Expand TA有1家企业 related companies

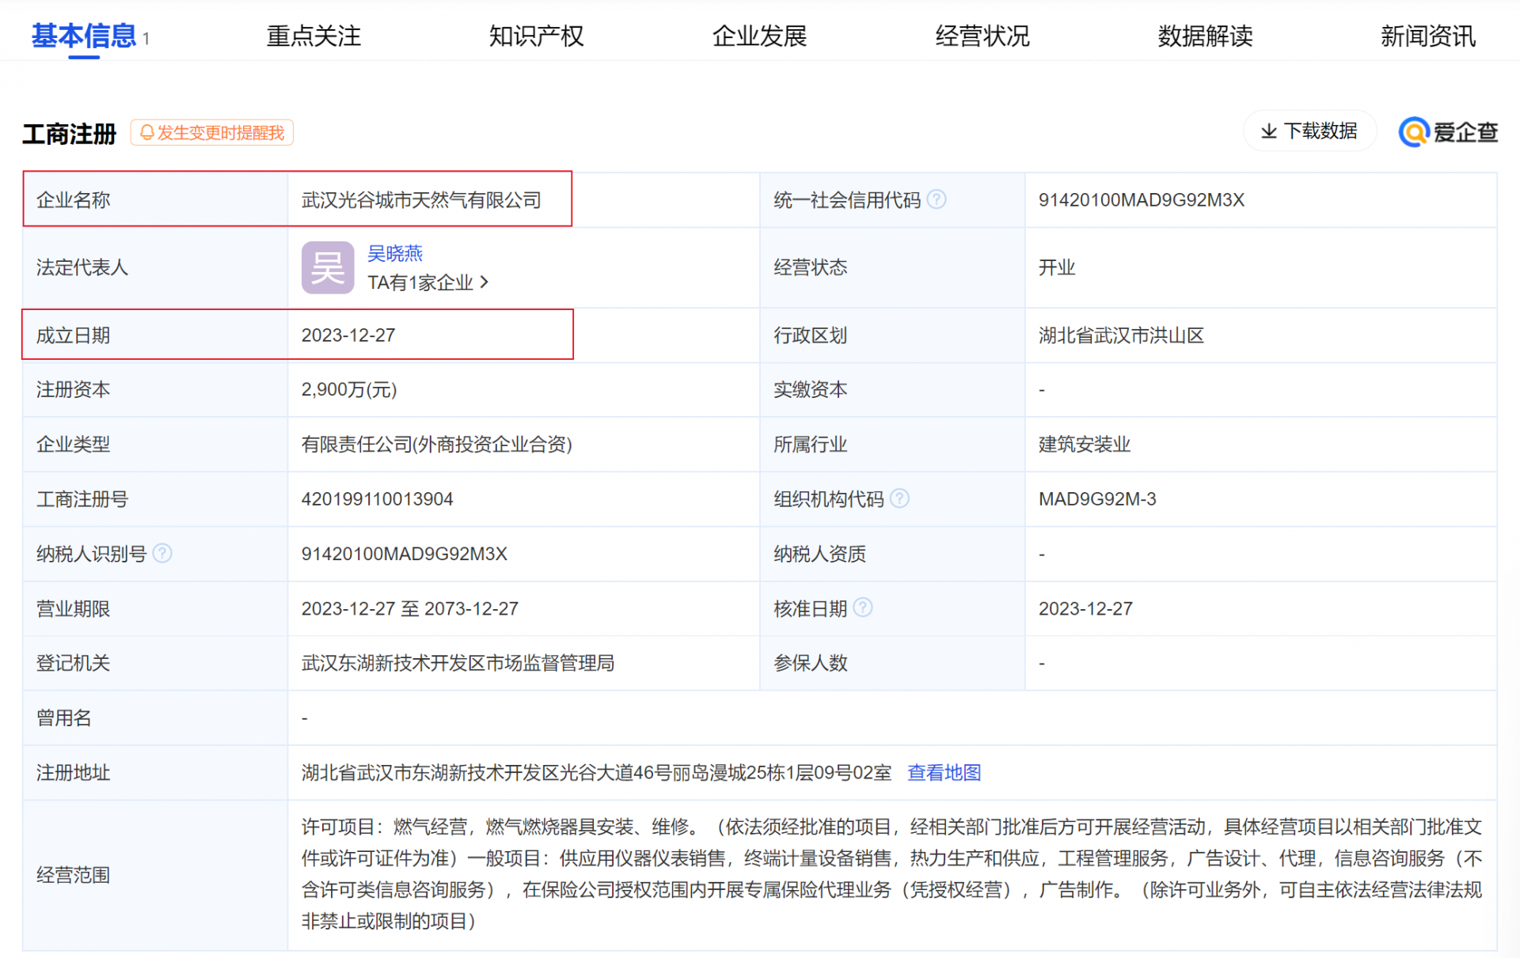tap(428, 282)
